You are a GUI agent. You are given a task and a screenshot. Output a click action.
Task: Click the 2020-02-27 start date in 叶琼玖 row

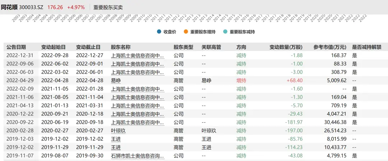pos(55,131)
